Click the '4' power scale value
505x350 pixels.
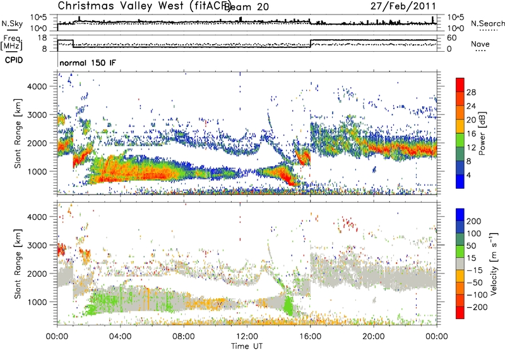(x=468, y=176)
